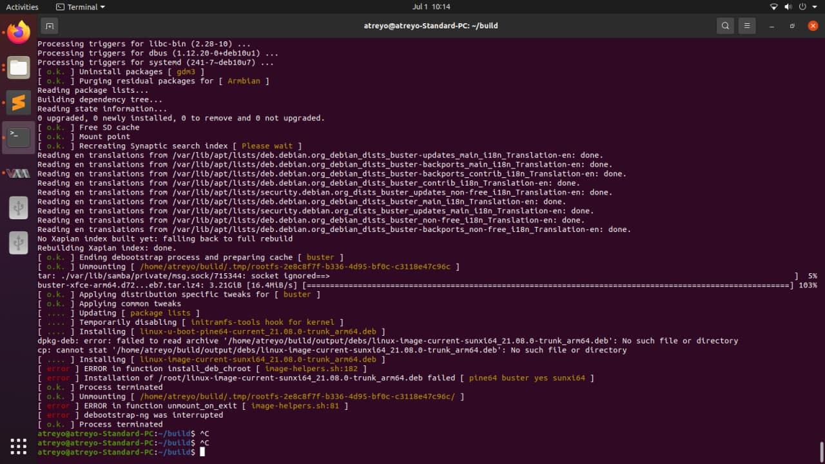825x464 pixels.
Task: Show the applications grid
Action: pos(19,445)
